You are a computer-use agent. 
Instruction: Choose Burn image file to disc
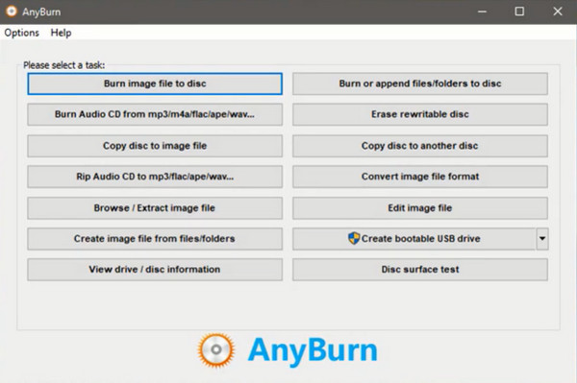(x=155, y=84)
